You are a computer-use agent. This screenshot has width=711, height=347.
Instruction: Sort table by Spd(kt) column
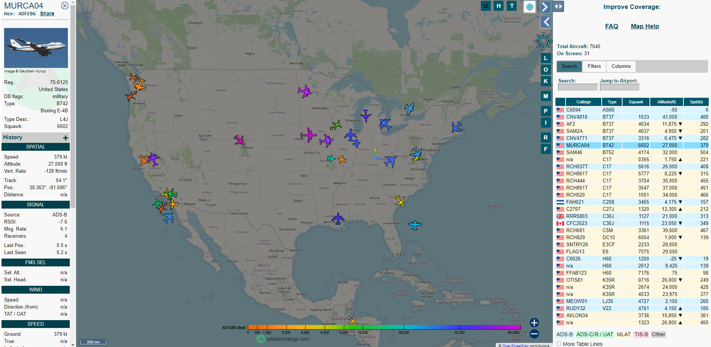(x=696, y=102)
